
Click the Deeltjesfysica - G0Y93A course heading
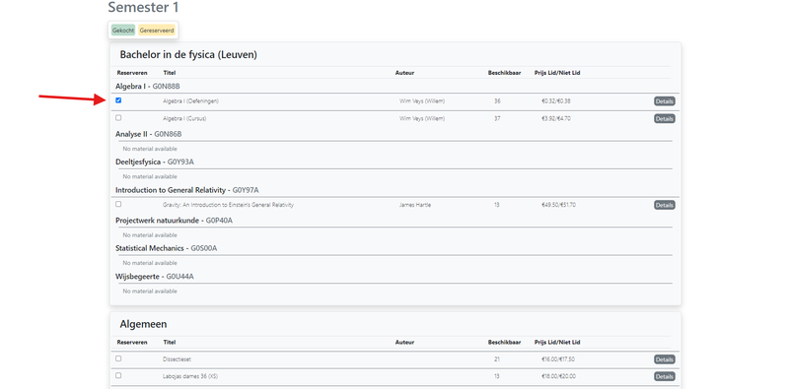[x=155, y=162]
